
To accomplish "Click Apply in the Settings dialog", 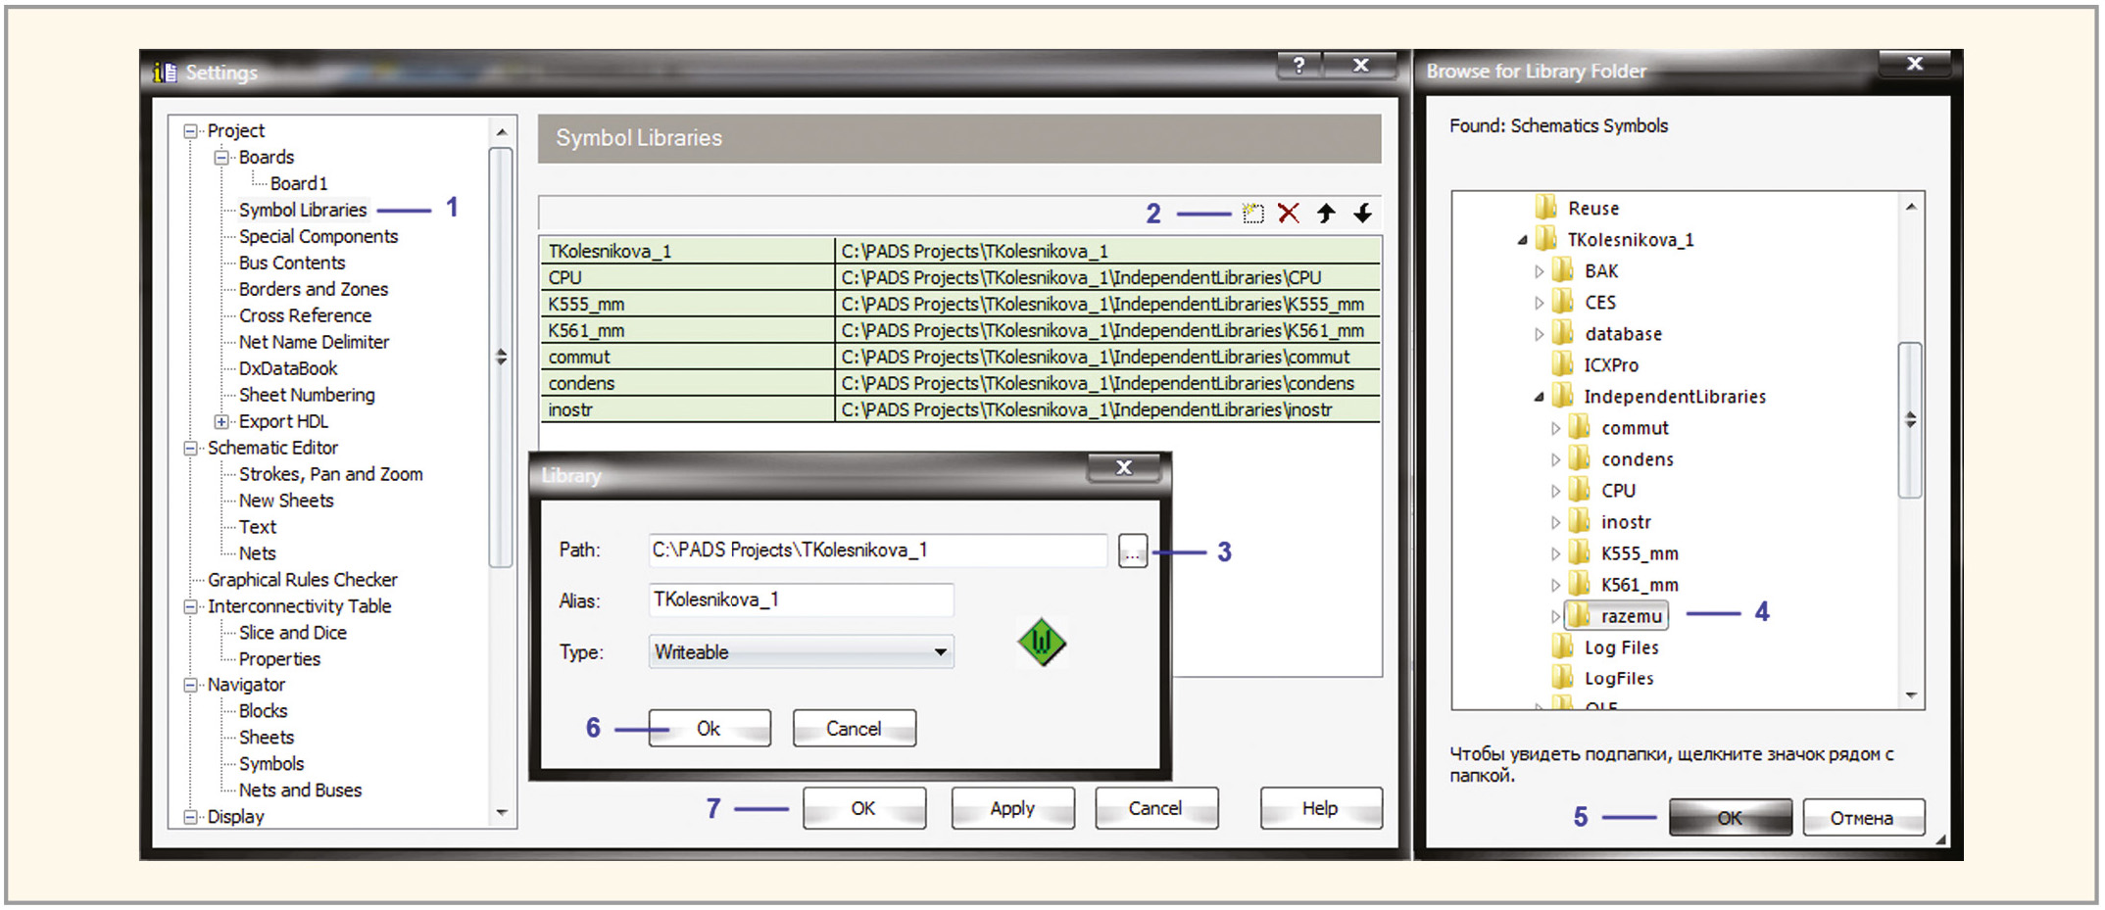I will point(1011,808).
